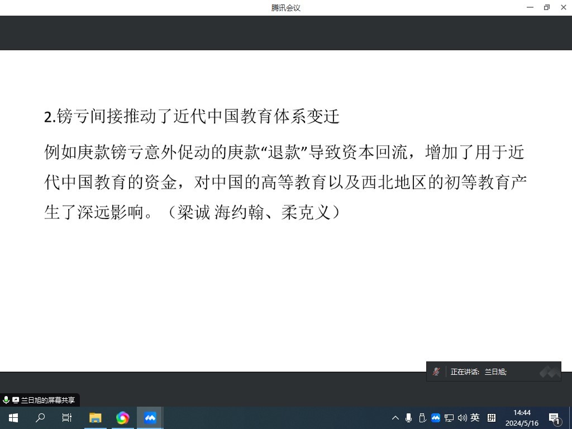Open Windows search magnifier
This screenshot has width=572, height=429.
point(40,418)
